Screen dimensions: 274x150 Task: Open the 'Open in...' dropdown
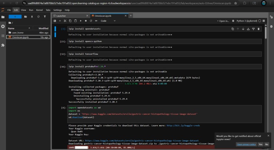tap(223, 21)
